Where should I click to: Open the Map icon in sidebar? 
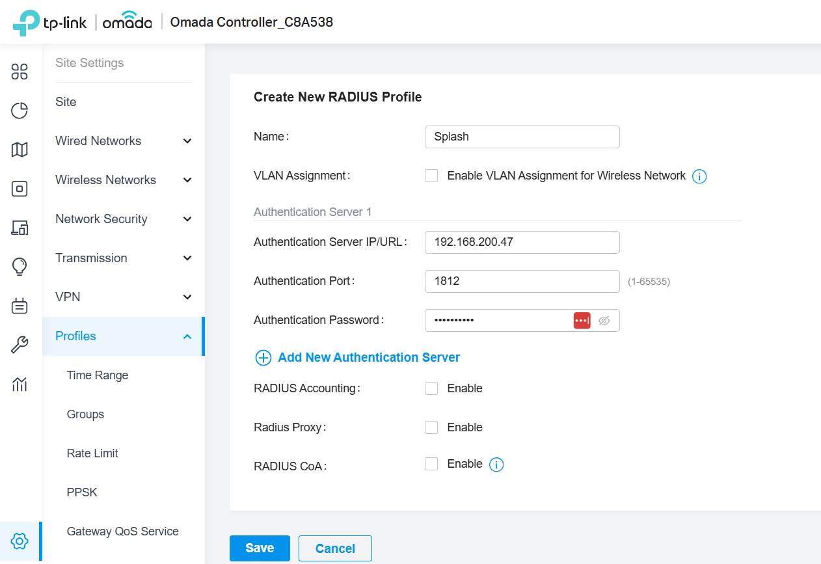20,150
